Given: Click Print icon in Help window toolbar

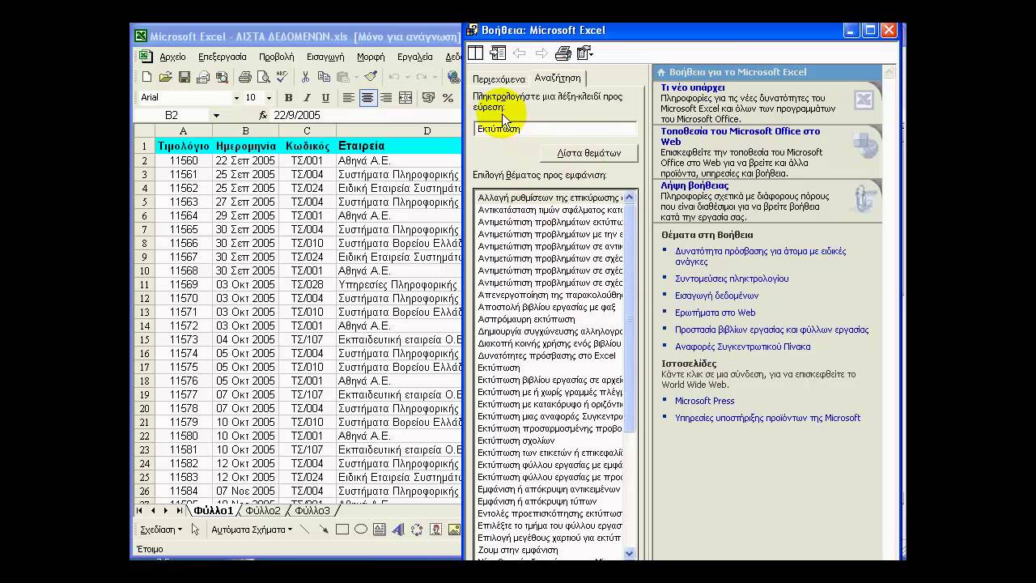Looking at the screenshot, I should tap(563, 53).
